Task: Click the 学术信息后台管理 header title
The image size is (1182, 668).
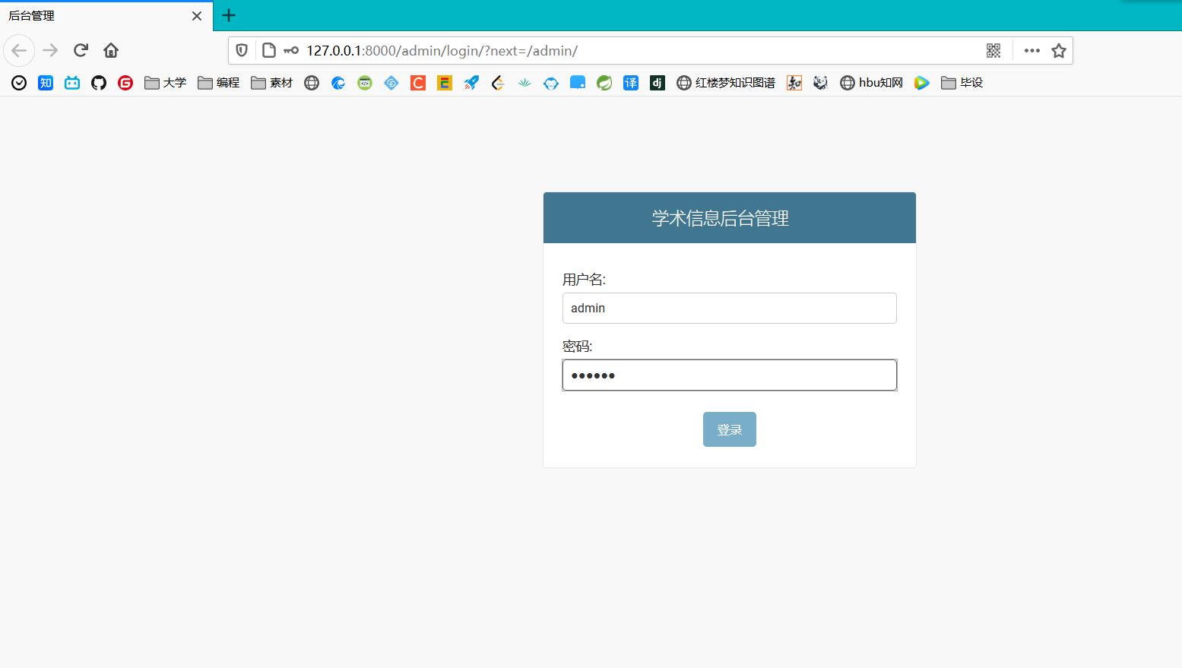Action: click(721, 218)
